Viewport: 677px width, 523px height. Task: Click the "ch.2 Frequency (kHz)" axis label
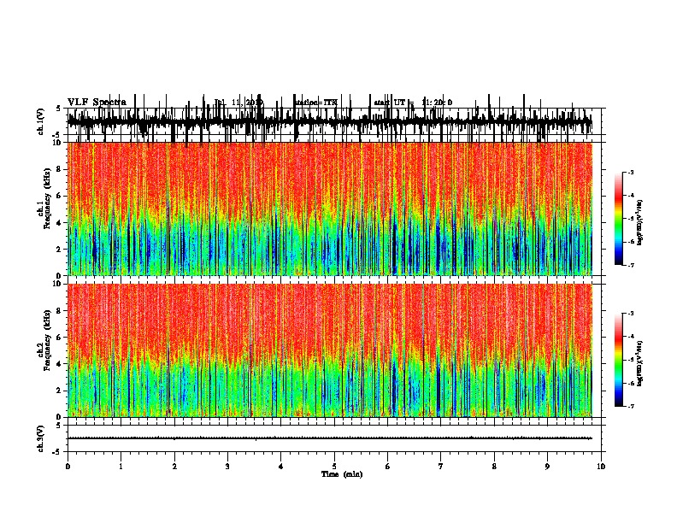[44, 340]
